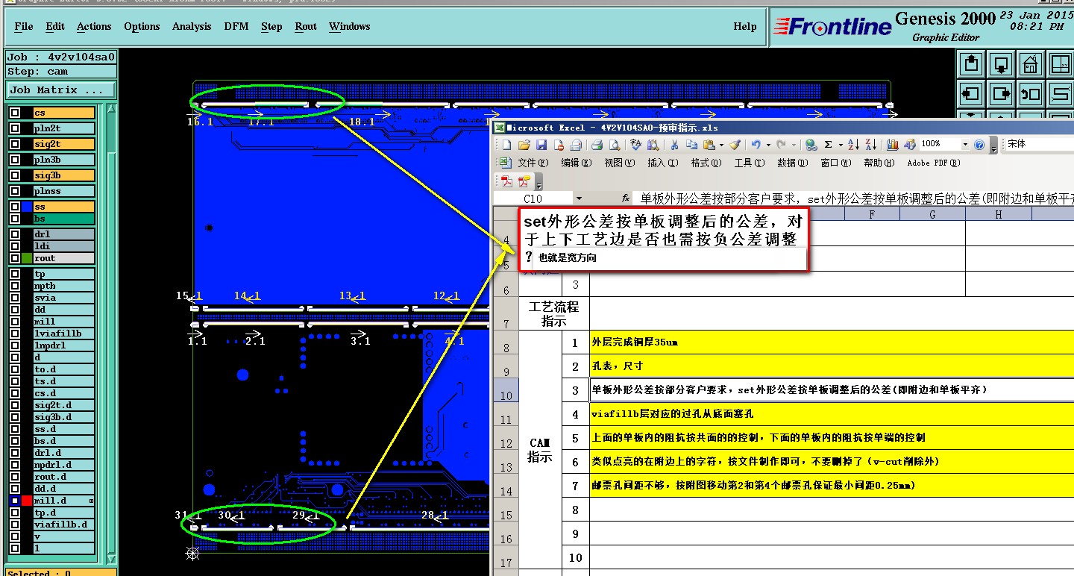The image size is (1074, 576).
Task: Click the fx insert function button
Action: [x=626, y=198]
